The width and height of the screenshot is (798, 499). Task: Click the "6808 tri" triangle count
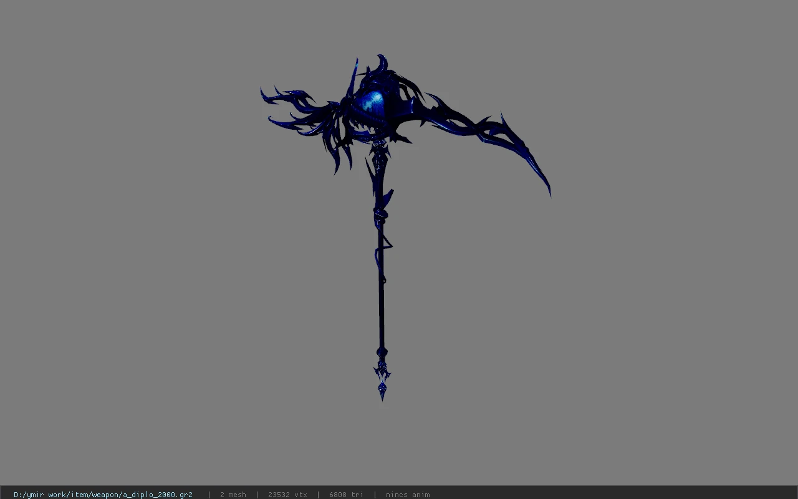click(346, 495)
